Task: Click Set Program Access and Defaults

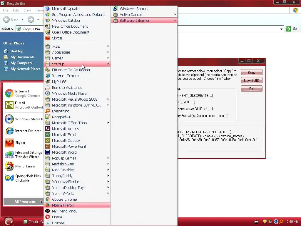Action: pyautogui.click(x=77, y=15)
